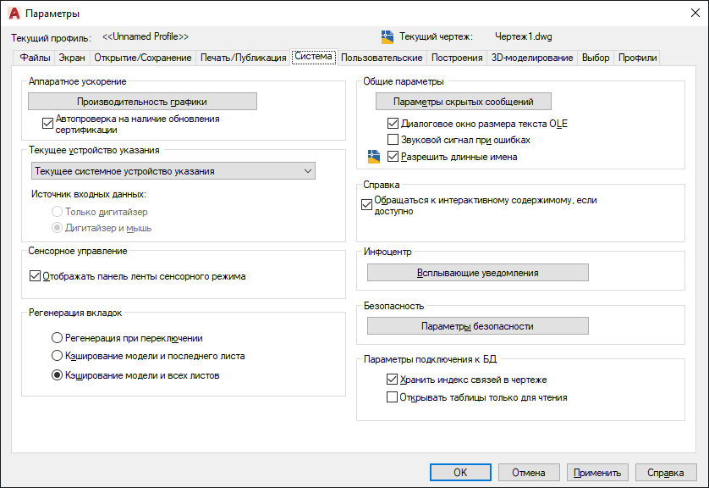
Task: Uncheck Отображать панель ленты сенсорного режима
Action: click(x=35, y=275)
